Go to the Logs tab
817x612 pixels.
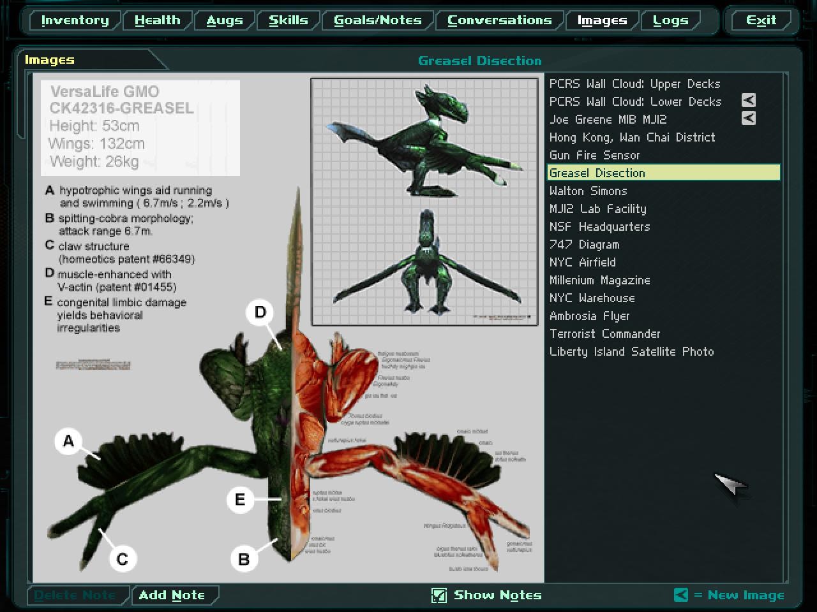(x=670, y=20)
